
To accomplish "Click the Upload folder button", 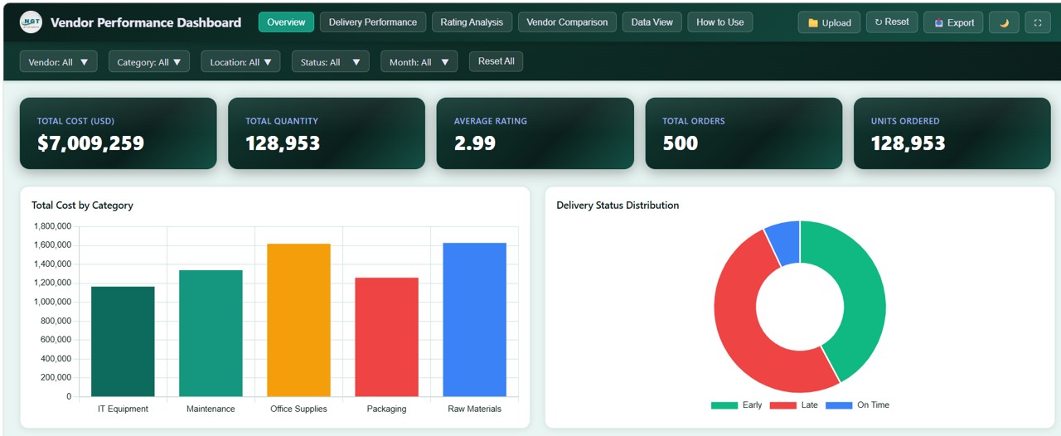I will (x=829, y=22).
